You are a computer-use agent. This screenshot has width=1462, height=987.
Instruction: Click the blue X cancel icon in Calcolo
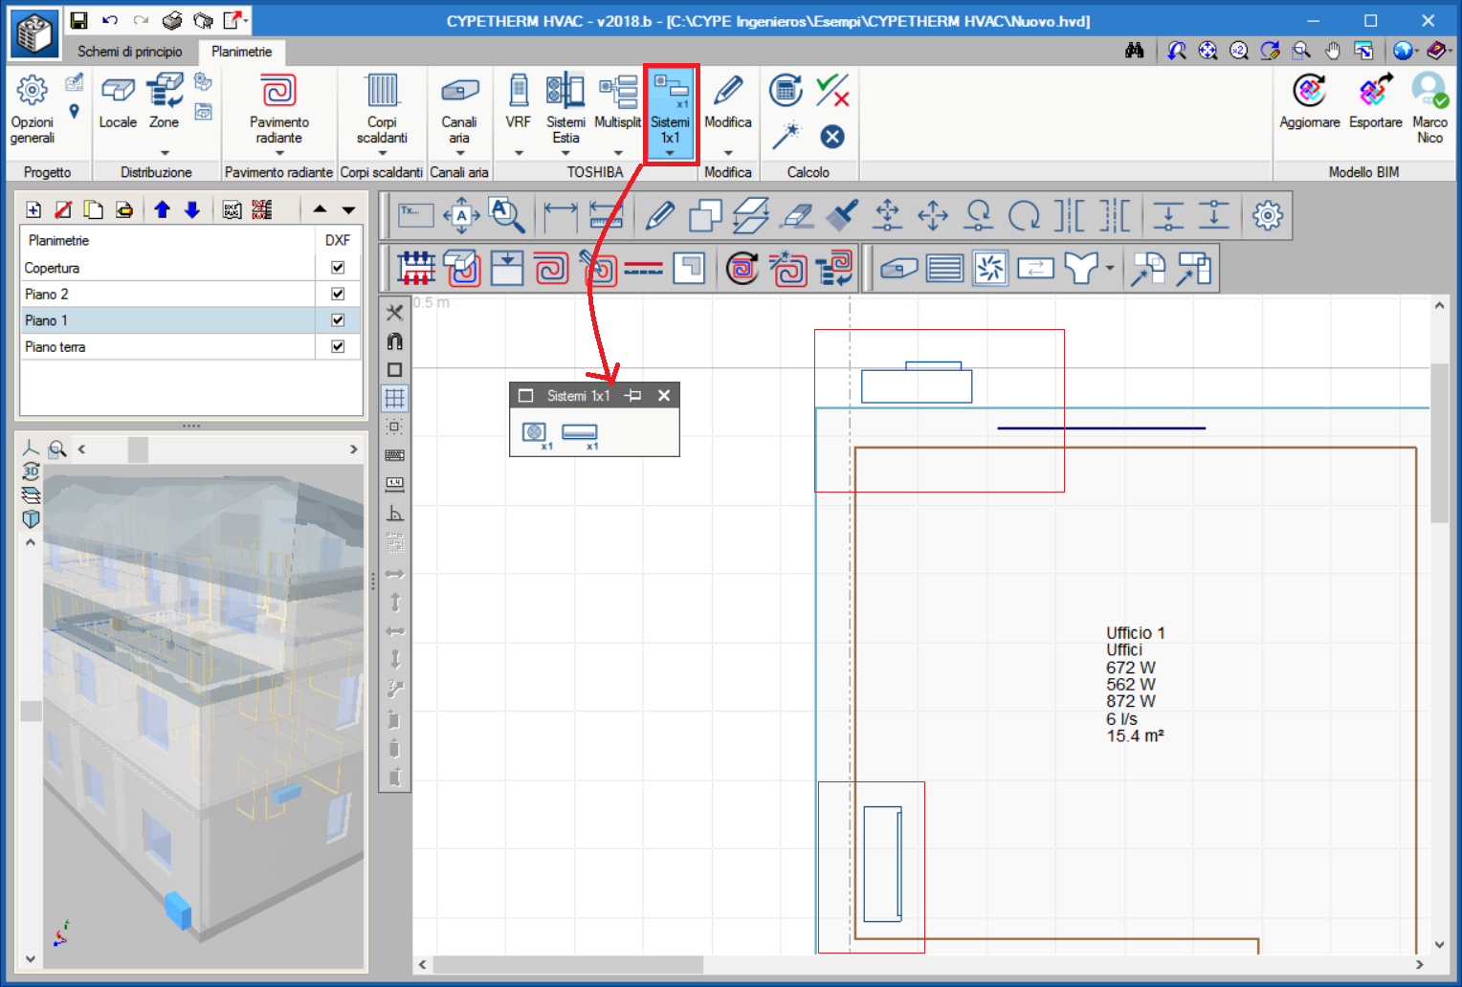(832, 136)
